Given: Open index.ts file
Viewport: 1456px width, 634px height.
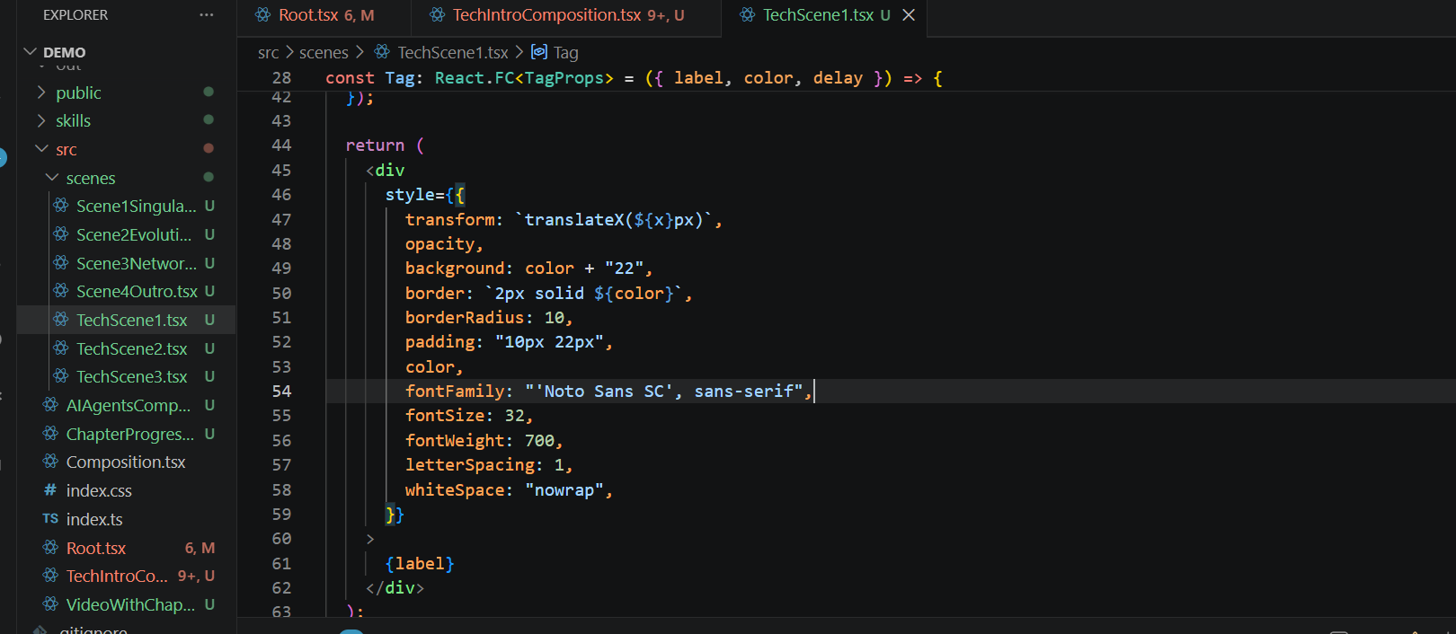Looking at the screenshot, I should tap(94, 519).
